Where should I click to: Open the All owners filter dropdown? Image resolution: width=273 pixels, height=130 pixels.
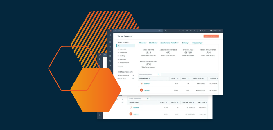[x=143, y=43]
